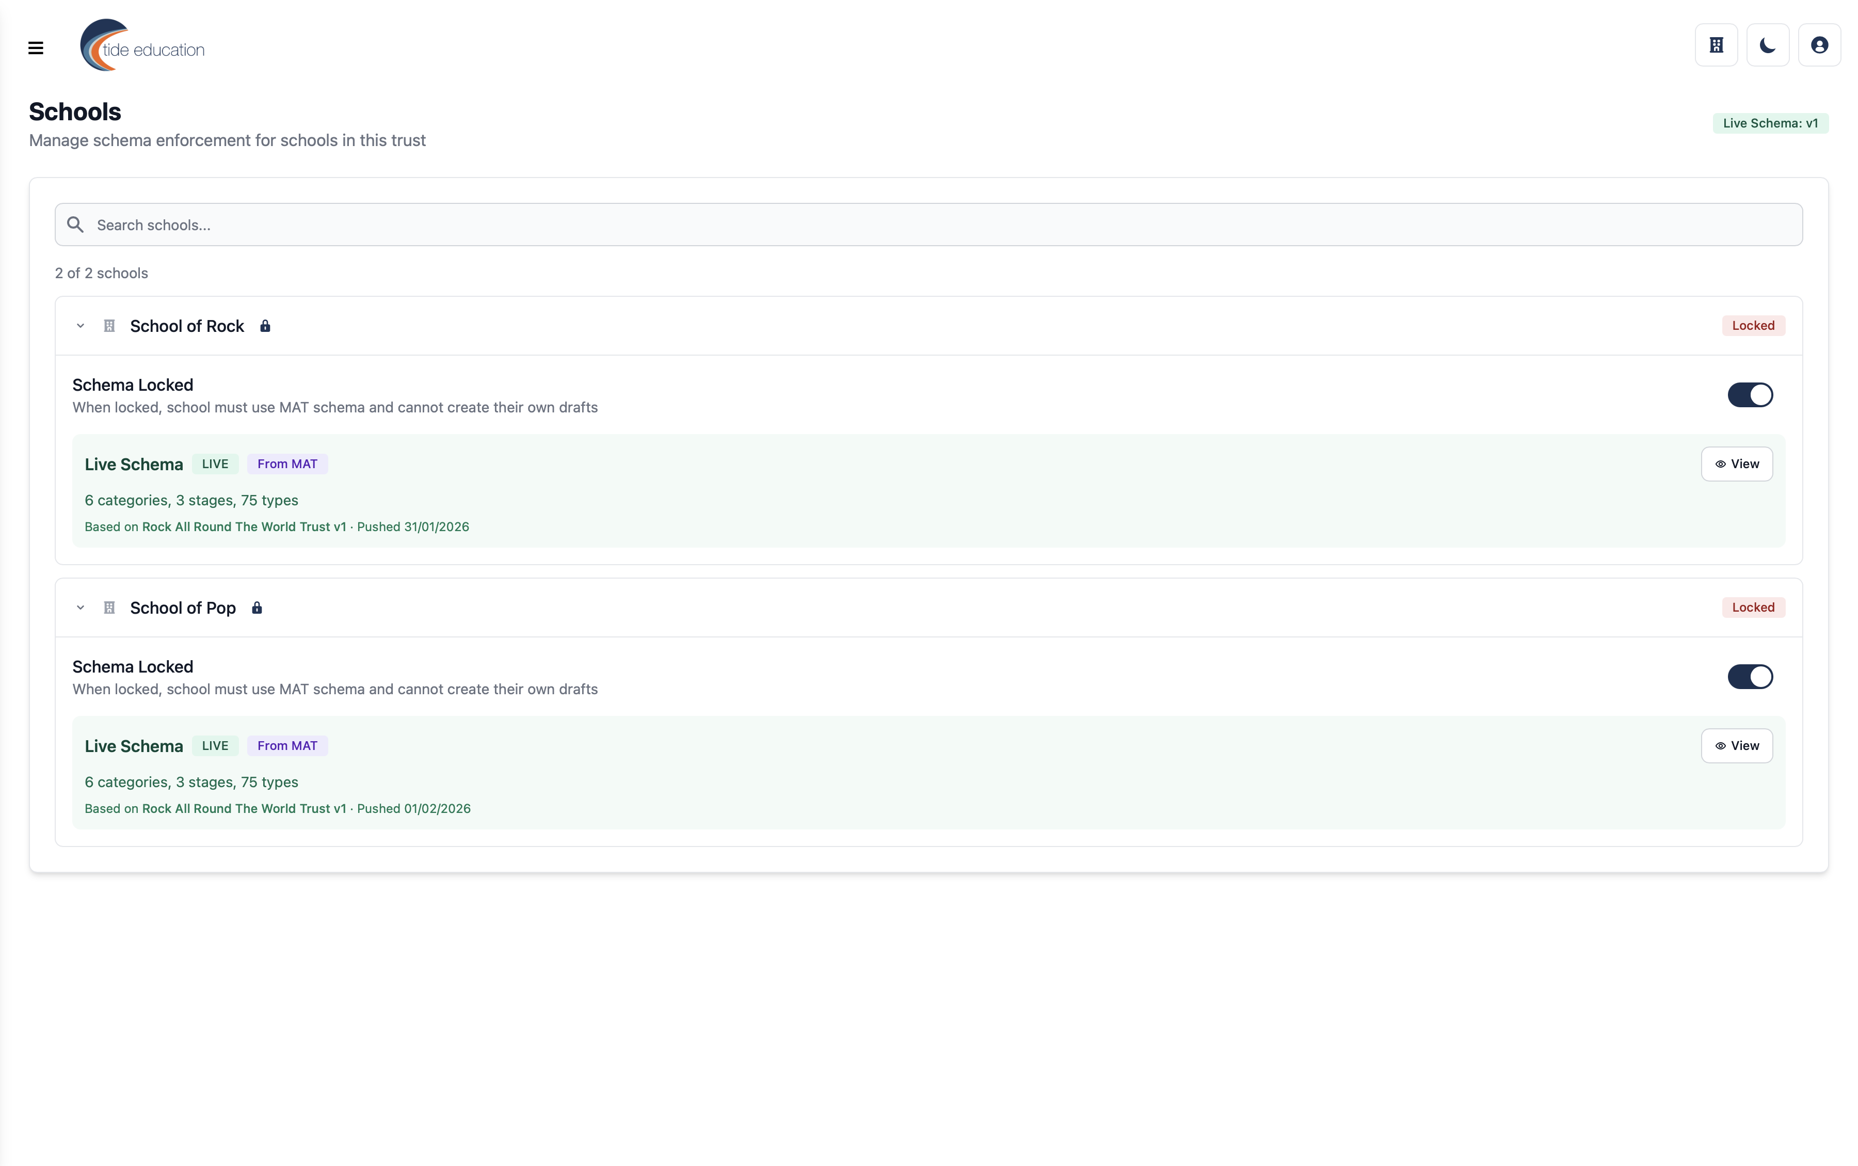Image resolution: width=1858 pixels, height=1166 pixels.
Task: Open the organisation building icon in header
Action: click(1716, 45)
